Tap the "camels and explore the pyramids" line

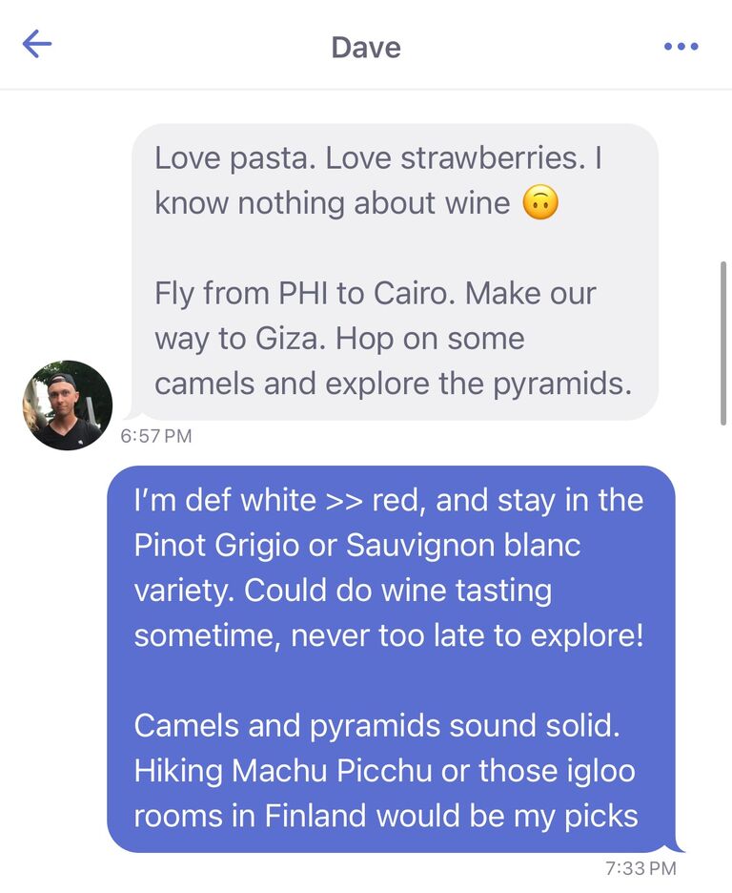tap(393, 384)
